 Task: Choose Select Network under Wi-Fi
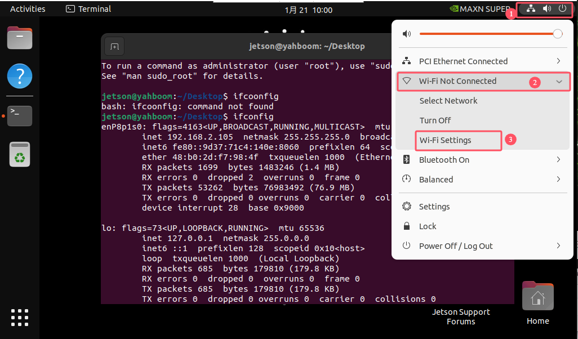(448, 101)
